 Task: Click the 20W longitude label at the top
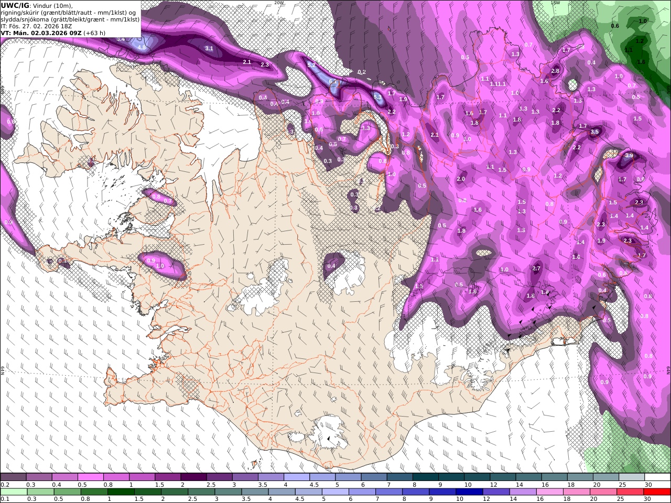point(279,3)
